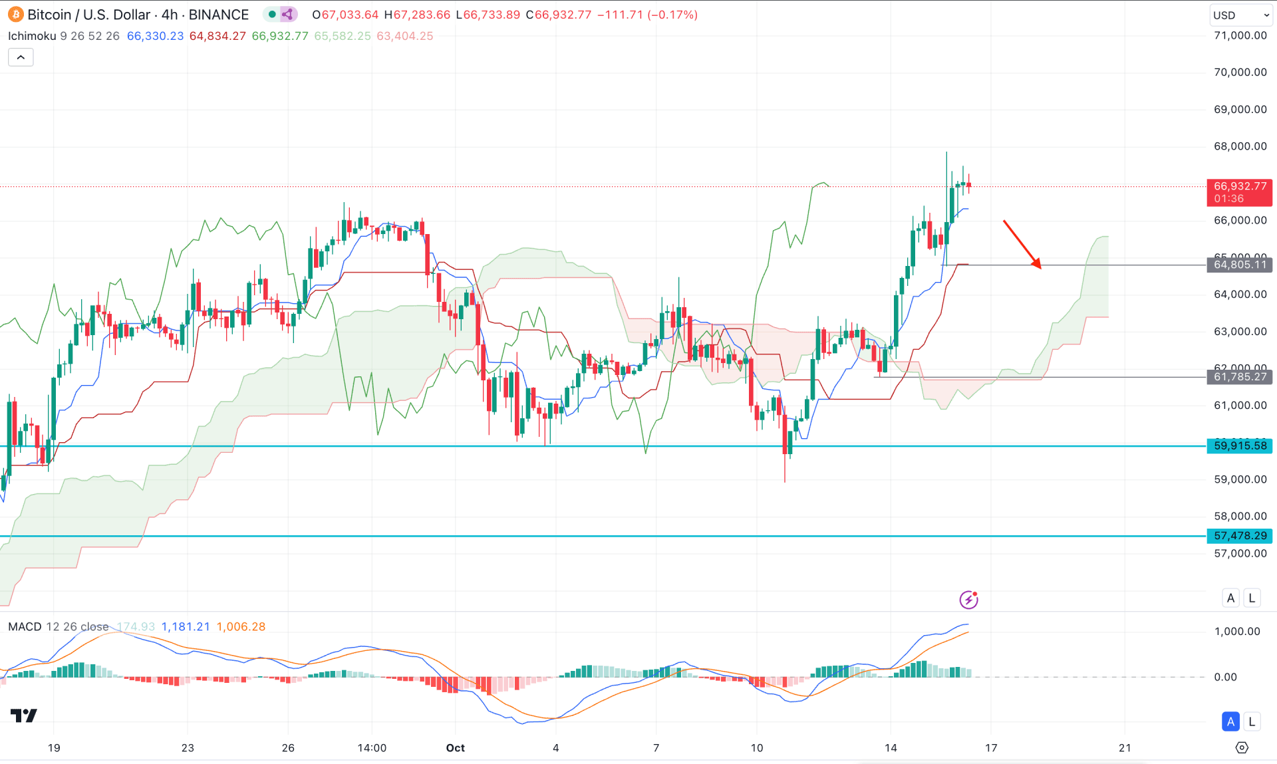The image size is (1277, 764).
Task: Click the 17 date label on time axis
Action: 991,747
